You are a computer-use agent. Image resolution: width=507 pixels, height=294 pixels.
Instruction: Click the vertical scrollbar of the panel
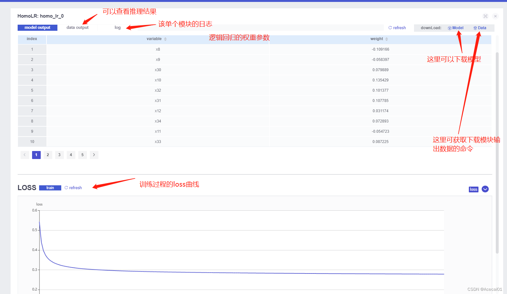click(497, 152)
